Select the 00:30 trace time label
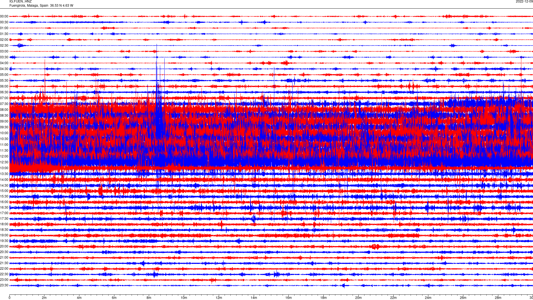Screen dimensions: 533x300 coord(4,22)
